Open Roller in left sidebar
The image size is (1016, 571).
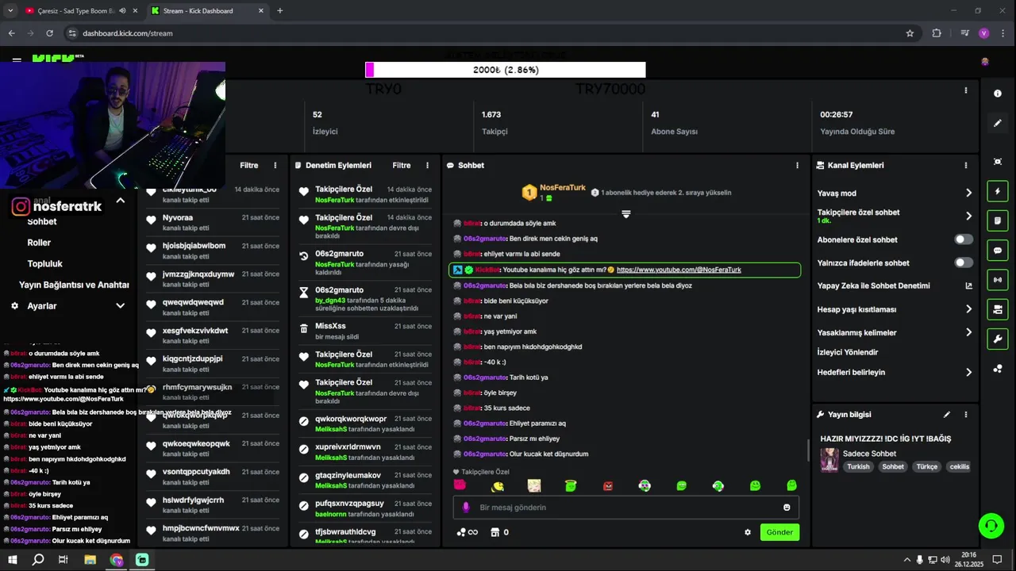pyautogui.click(x=39, y=243)
